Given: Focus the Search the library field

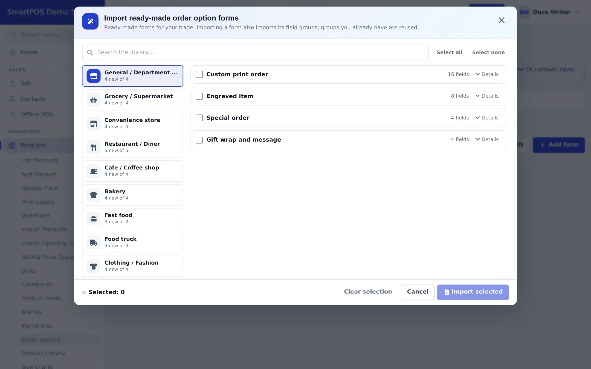Looking at the screenshot, I should pyautogui.click(x=255, y=52).
